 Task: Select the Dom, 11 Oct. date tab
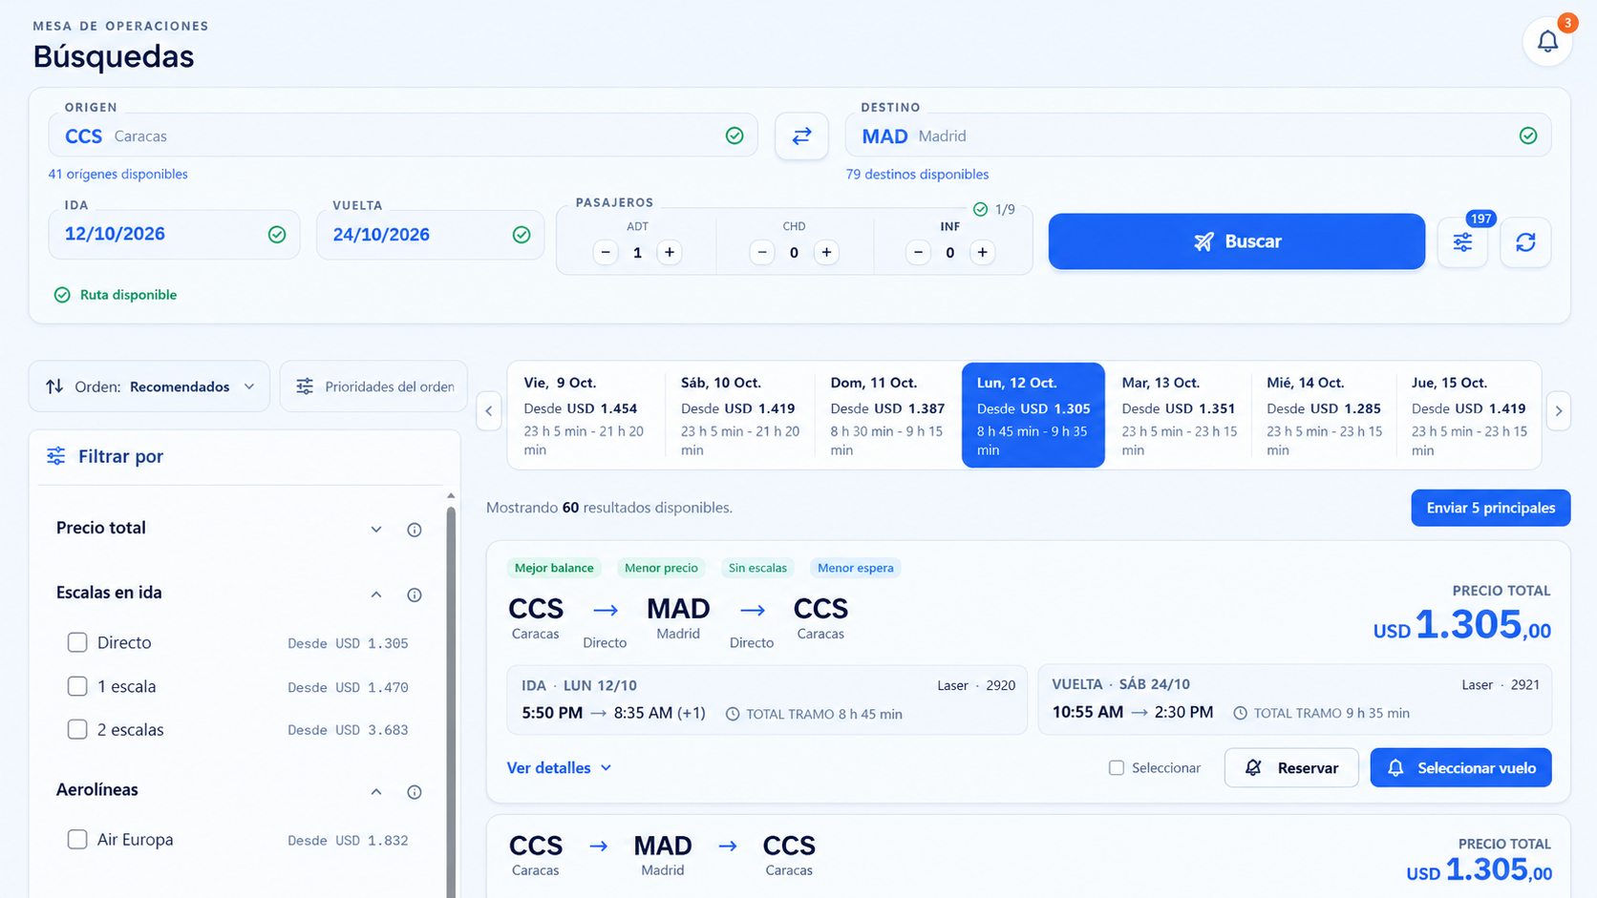(x=887, y=415)
